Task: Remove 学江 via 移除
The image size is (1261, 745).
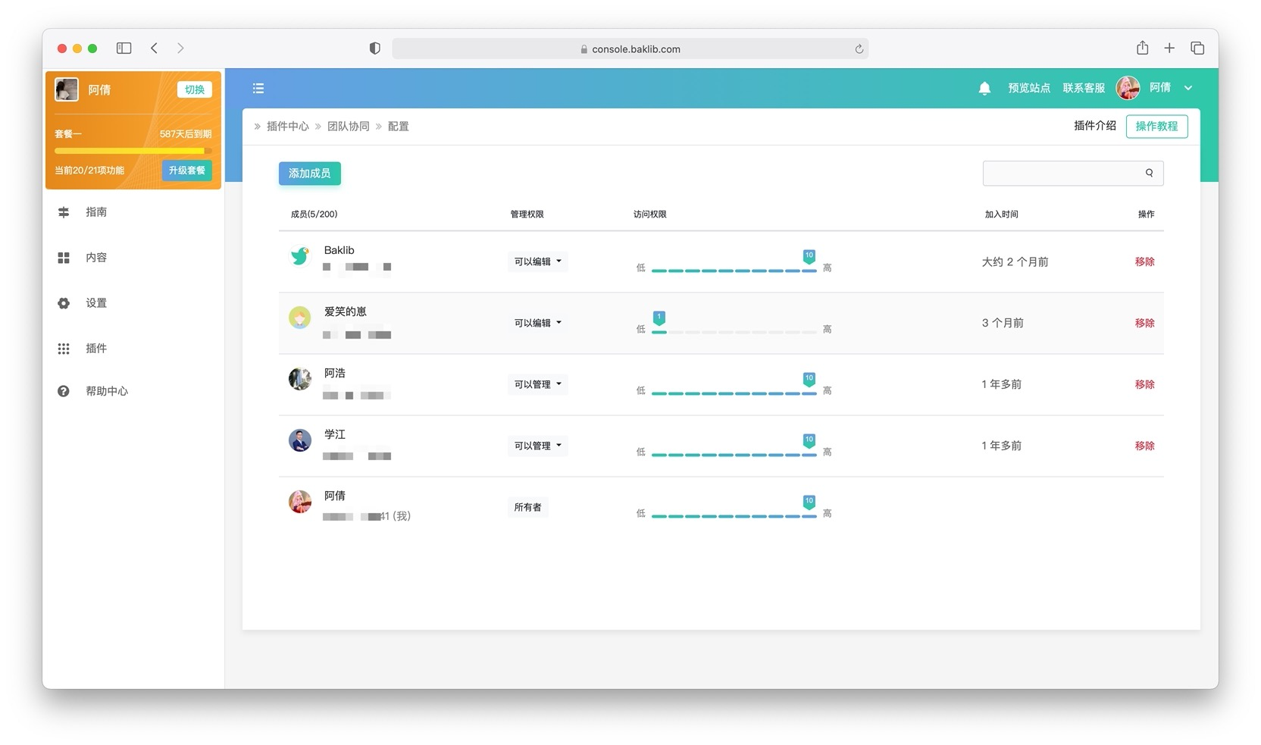Action: pyautogui.click(x=1145, y=446)
